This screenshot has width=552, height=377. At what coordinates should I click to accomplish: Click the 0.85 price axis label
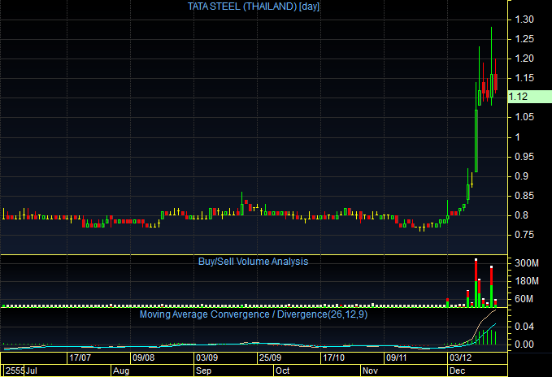tap(524, 196)
